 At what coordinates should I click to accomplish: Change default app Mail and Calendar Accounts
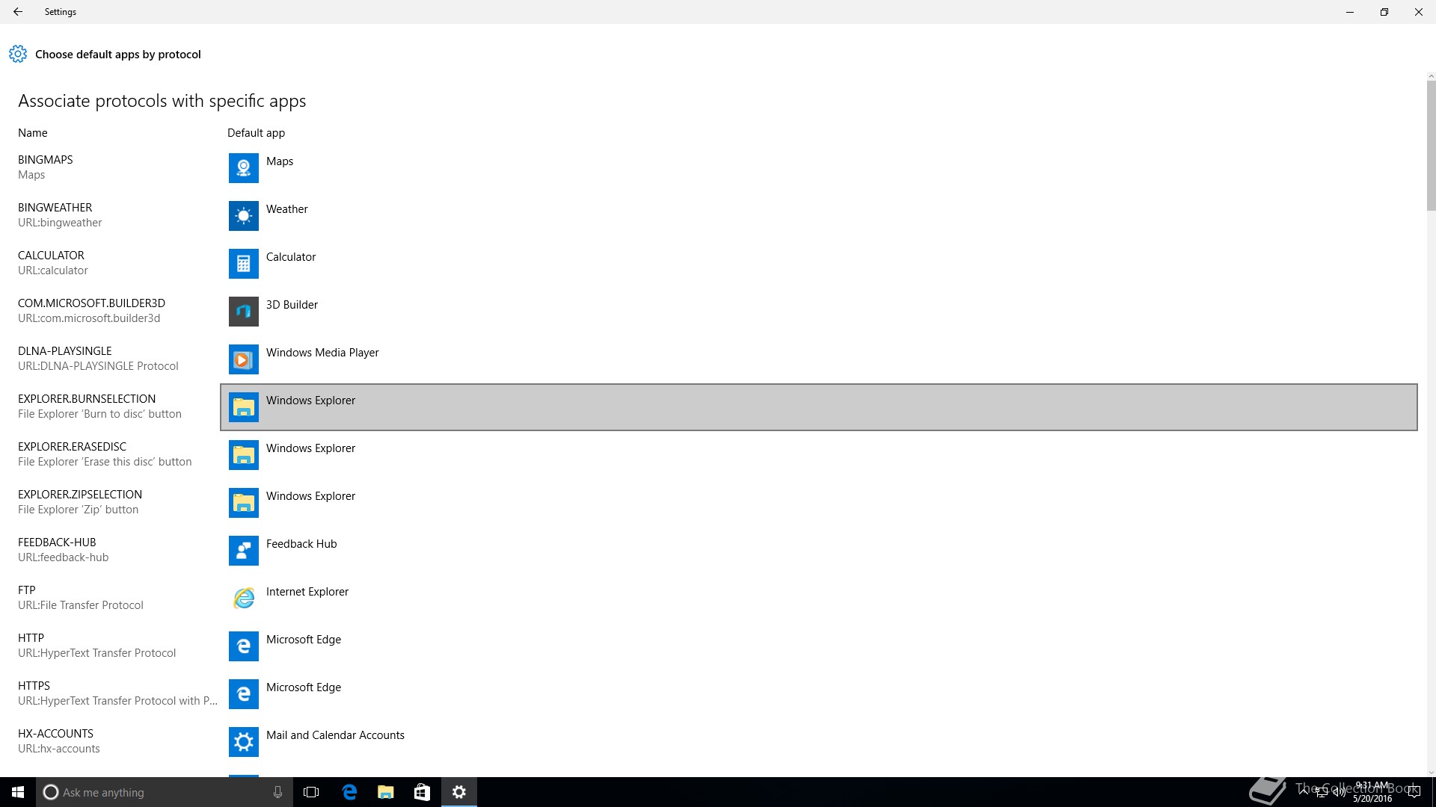[x=335, y=735]
